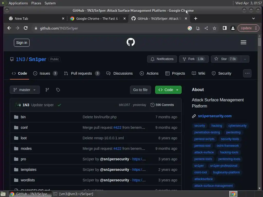Close the Google Chrome - The Fast tab
The image size is (263, 197).
pos(125,18)
